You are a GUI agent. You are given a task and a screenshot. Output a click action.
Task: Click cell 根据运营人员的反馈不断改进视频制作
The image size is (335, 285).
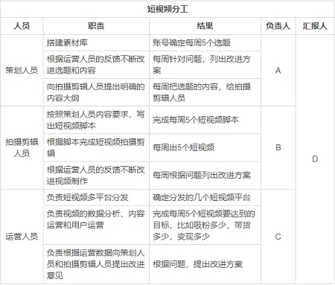pyautogui.click(x=96, y=176)
